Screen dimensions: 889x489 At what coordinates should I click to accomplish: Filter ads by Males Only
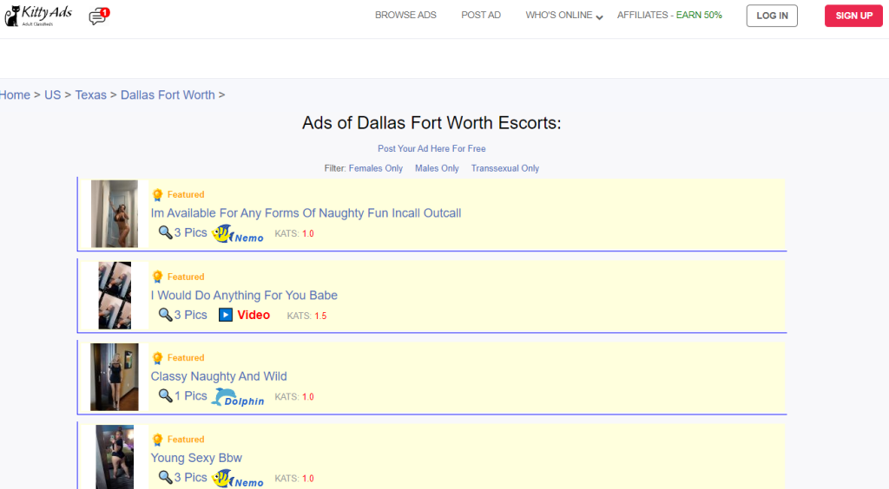(437, 168)
